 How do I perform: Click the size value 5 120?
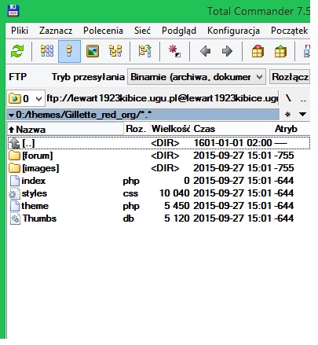(177, 218)
